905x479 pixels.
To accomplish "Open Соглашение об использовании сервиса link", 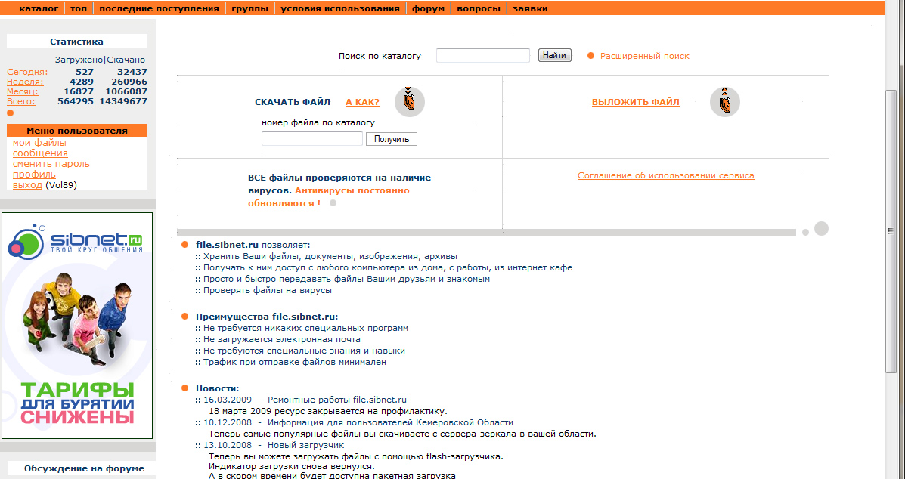I will click(665, 175).
